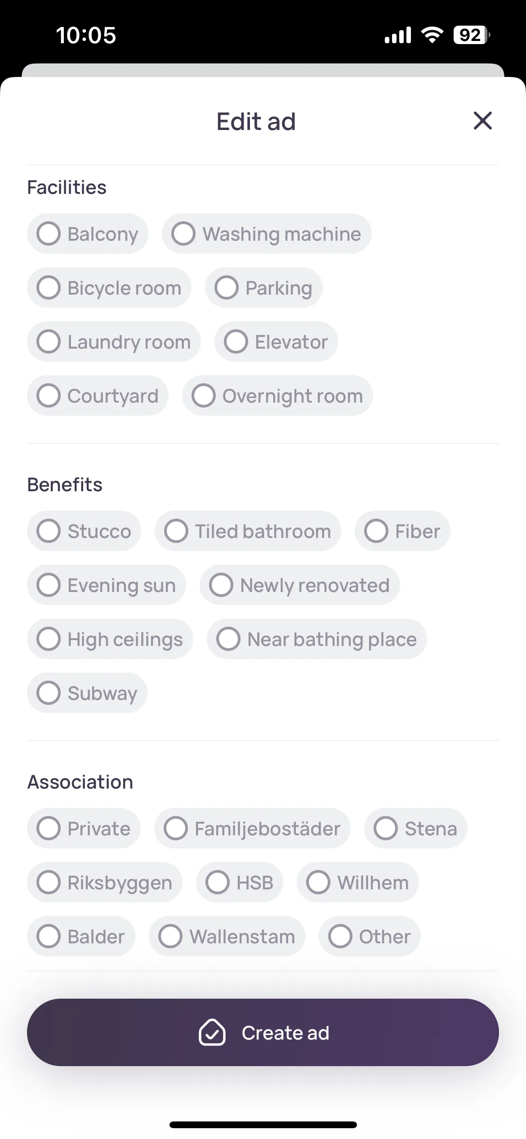Enable the Fiber benefit
The height and width of the screenshot is (1139, 526).
pos(402,531)
